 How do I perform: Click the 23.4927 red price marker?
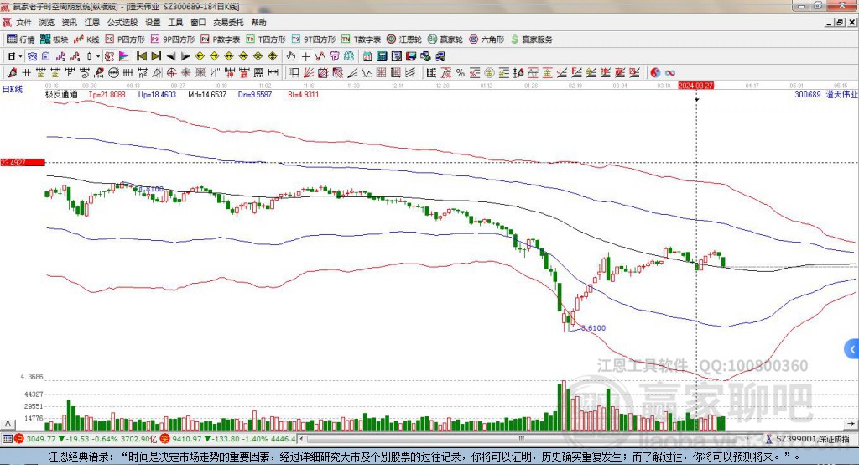click(x=23, y=162)
